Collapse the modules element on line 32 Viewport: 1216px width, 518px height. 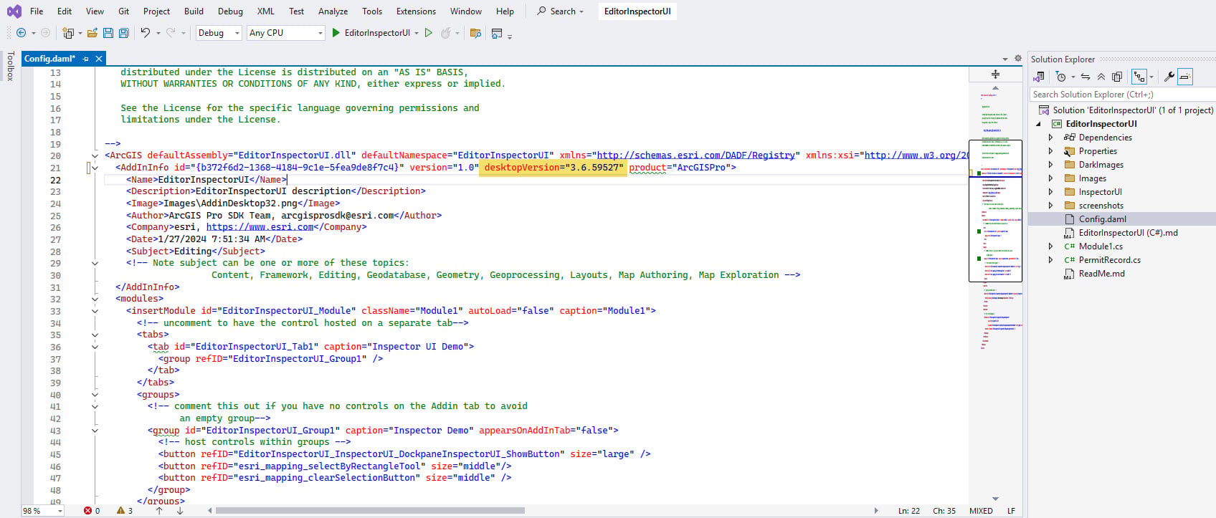click(95, 299)
